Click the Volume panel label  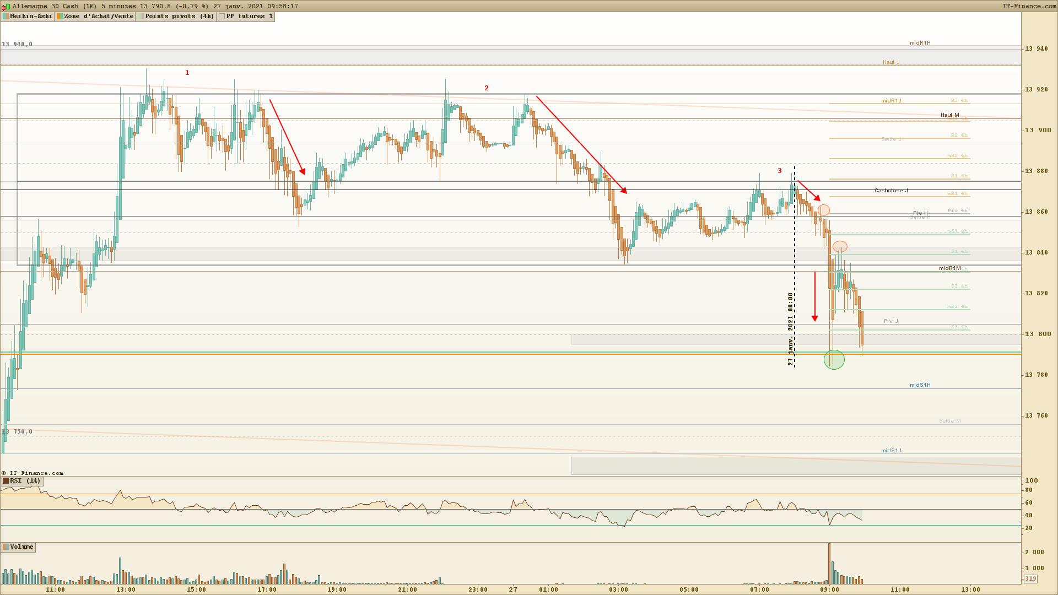(21, 547)
